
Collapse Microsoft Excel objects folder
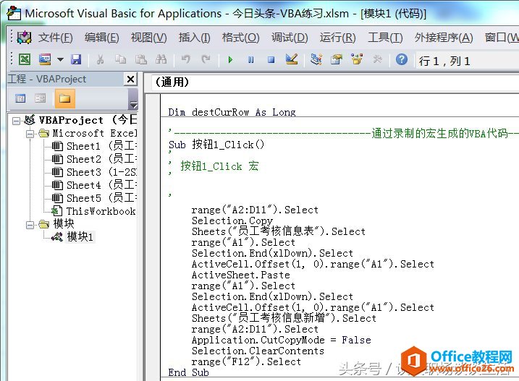click(x=30, y=134)
